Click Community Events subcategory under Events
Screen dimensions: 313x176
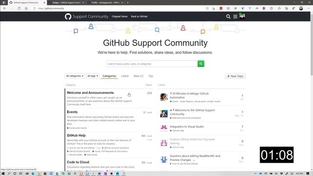click(78, 128)
